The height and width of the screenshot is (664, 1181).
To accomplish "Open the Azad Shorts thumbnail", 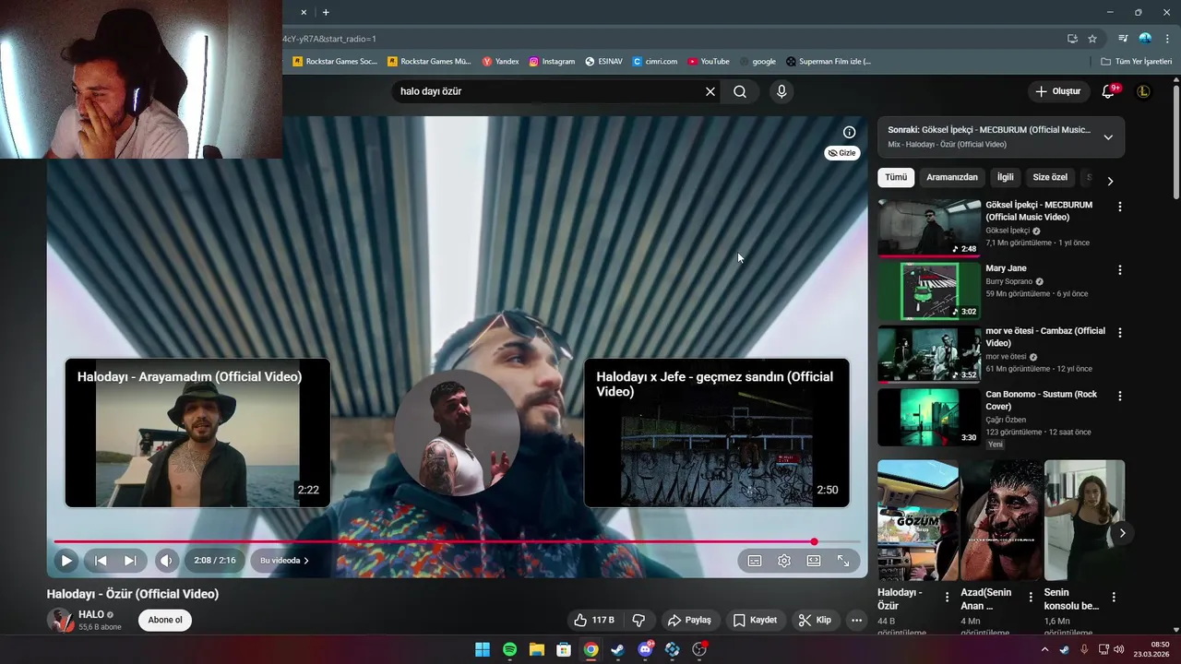I will [x=1001, y=520].
